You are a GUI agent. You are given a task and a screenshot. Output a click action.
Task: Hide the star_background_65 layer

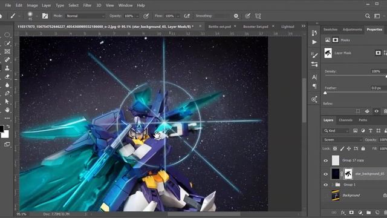(326, 174)
